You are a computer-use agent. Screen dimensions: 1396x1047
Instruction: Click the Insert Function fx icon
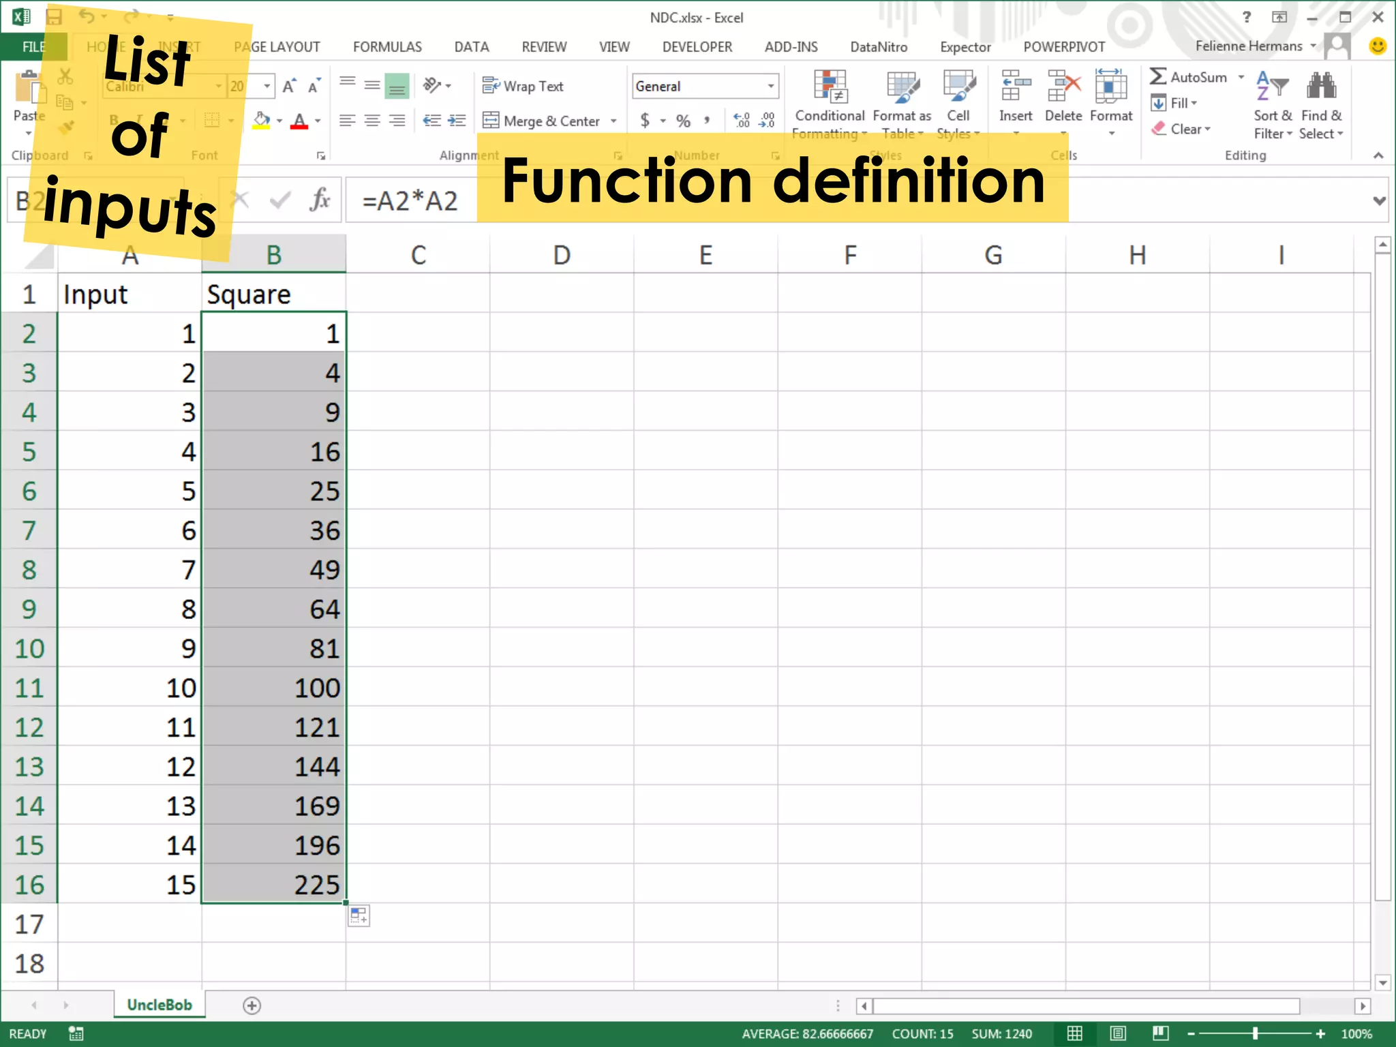[320, 200]
